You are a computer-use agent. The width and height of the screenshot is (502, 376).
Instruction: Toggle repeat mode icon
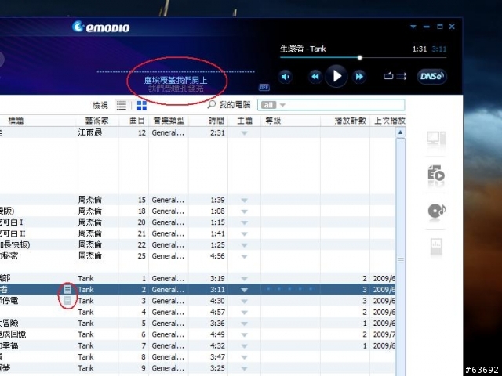[388, 76]
